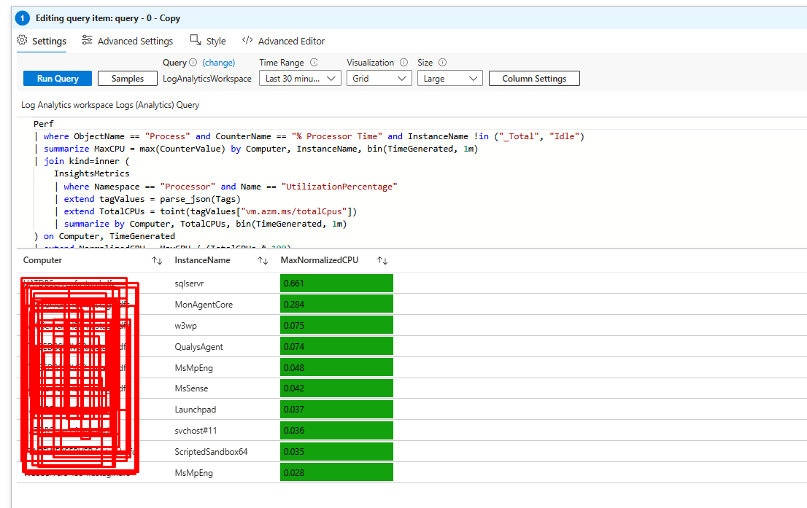Click the Editing query item title
Screen dimensions: 807x508
pyautogui.click(x=107, y=18)
